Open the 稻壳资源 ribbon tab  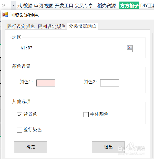107,6
